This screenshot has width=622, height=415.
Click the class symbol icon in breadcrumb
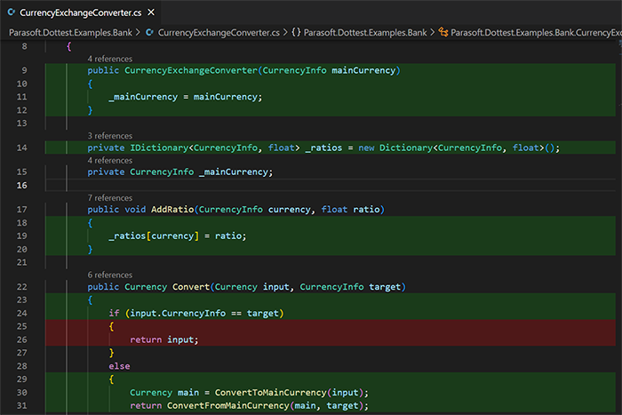point(443,33)
